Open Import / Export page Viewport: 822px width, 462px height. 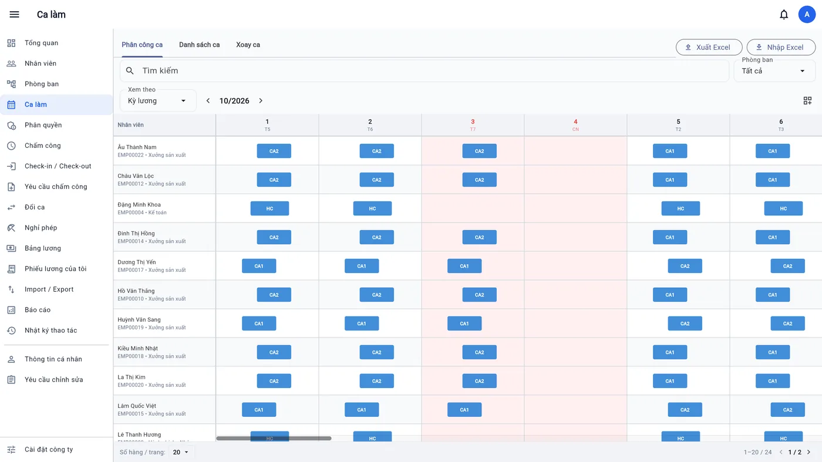56,289
